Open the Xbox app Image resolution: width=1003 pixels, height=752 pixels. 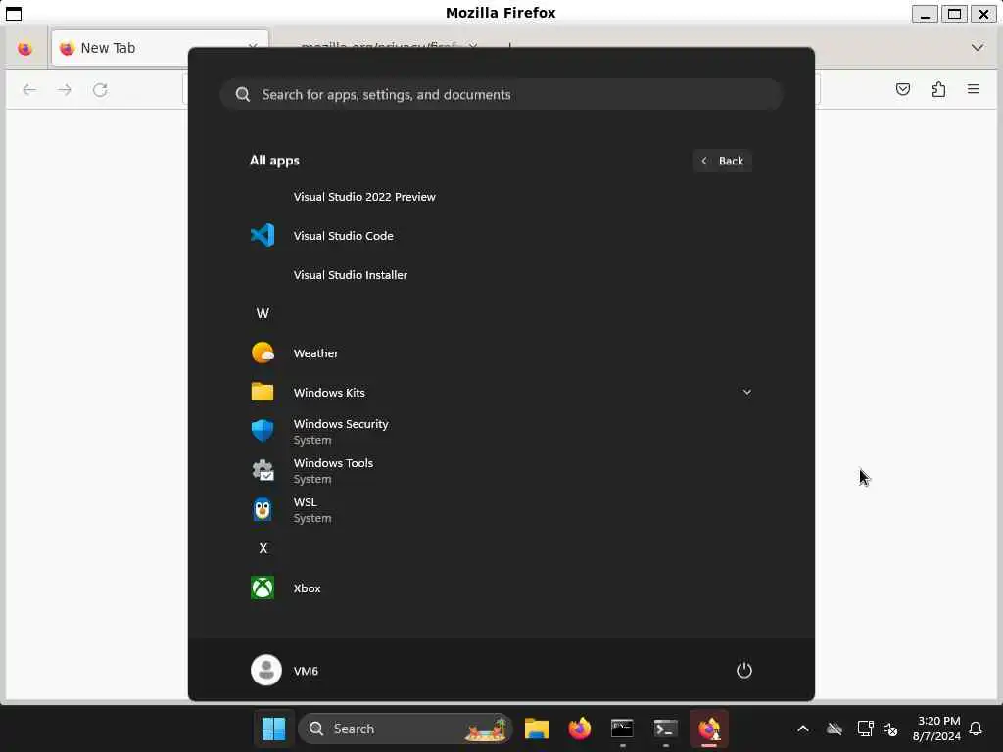coord(501,587)
